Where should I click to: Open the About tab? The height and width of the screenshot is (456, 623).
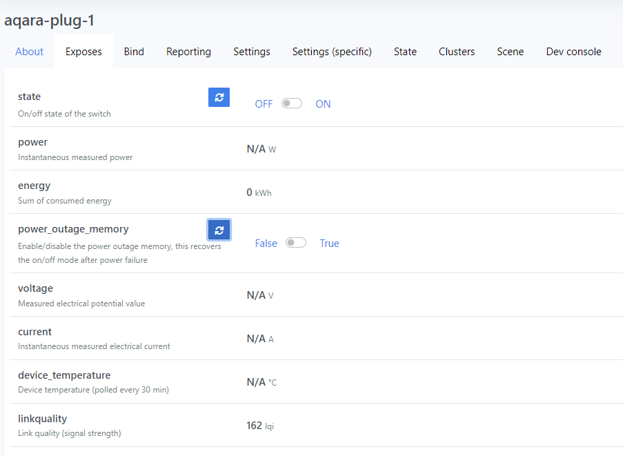29,52
